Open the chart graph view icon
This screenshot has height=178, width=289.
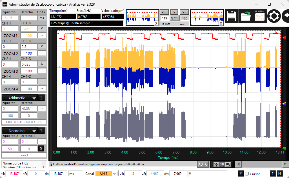click(x=260, y=16)
